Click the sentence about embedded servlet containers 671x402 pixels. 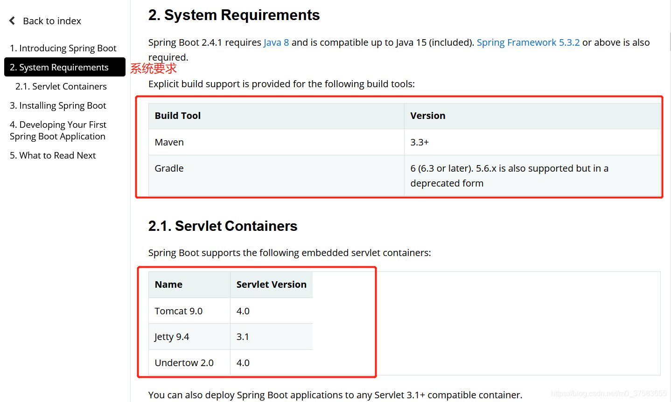289,253
